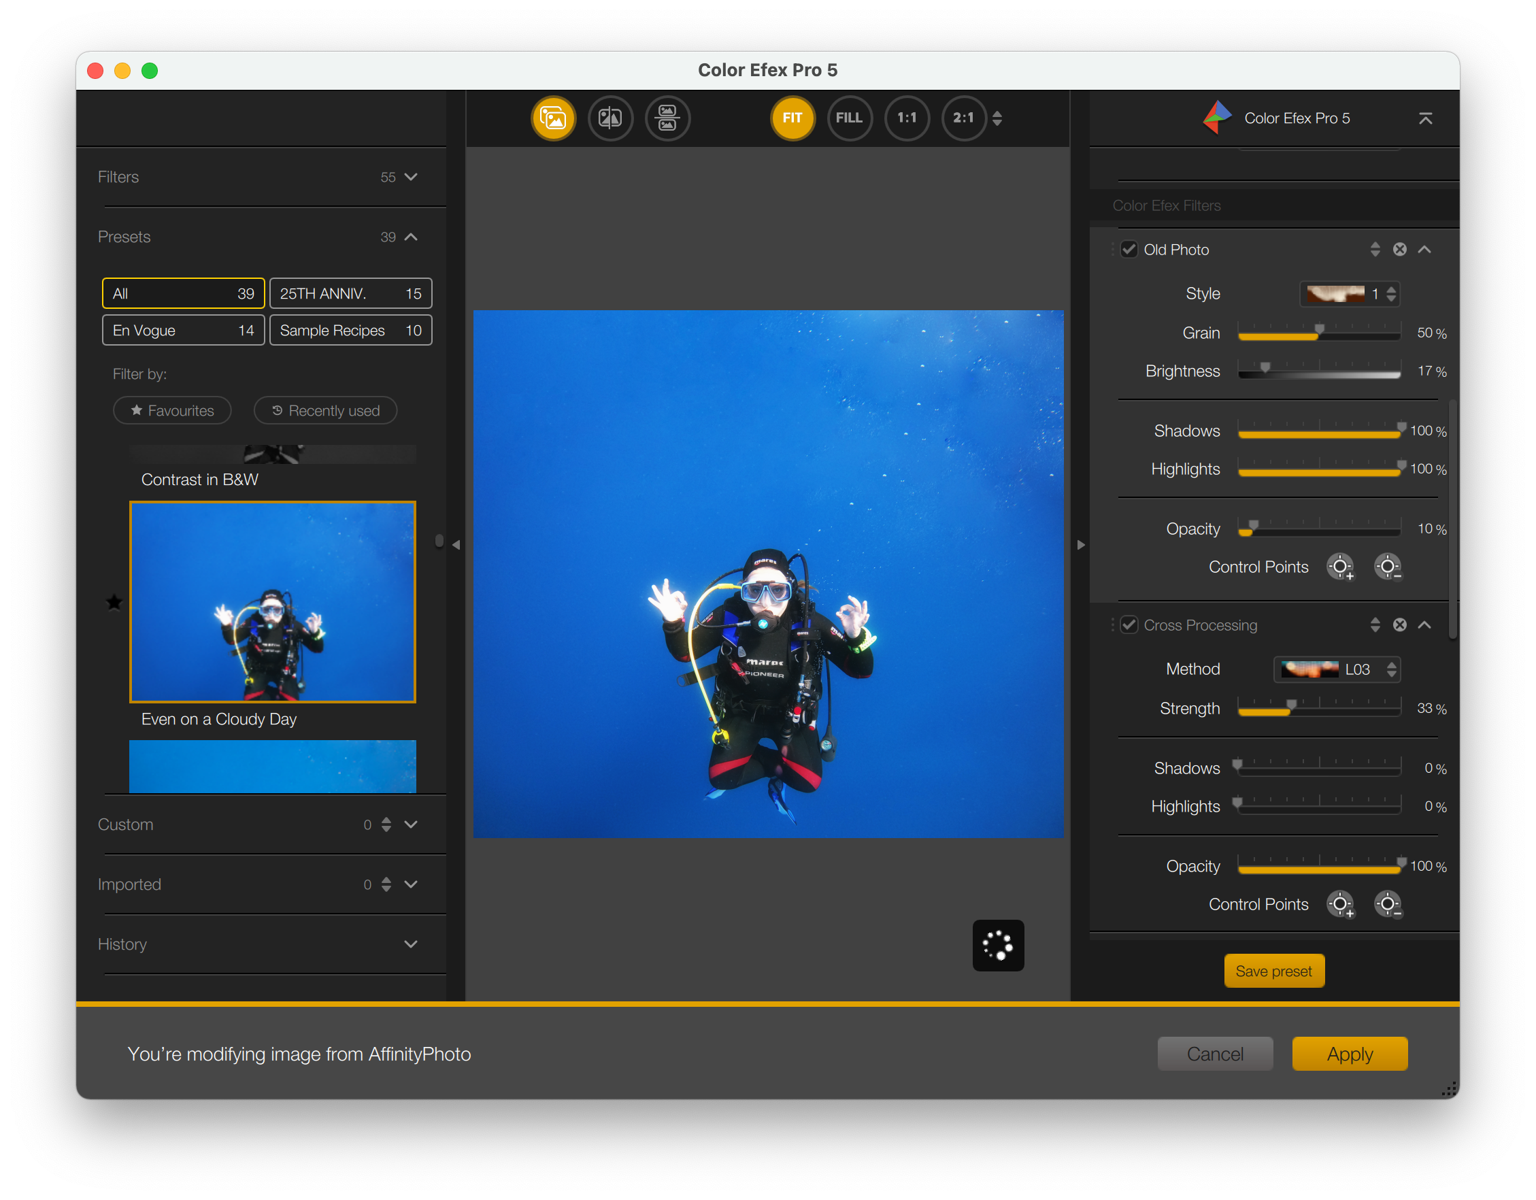The height and width of the screenshot is (1200, 1536).
Task: Open the Cross Processing Method dropdown
Action: click(1336, 669)
